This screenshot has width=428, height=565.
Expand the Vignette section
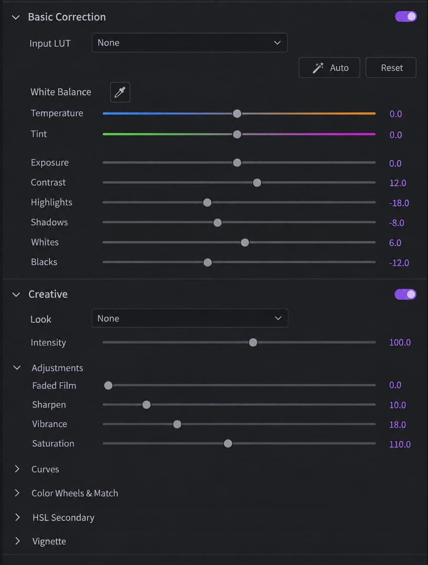17,541
